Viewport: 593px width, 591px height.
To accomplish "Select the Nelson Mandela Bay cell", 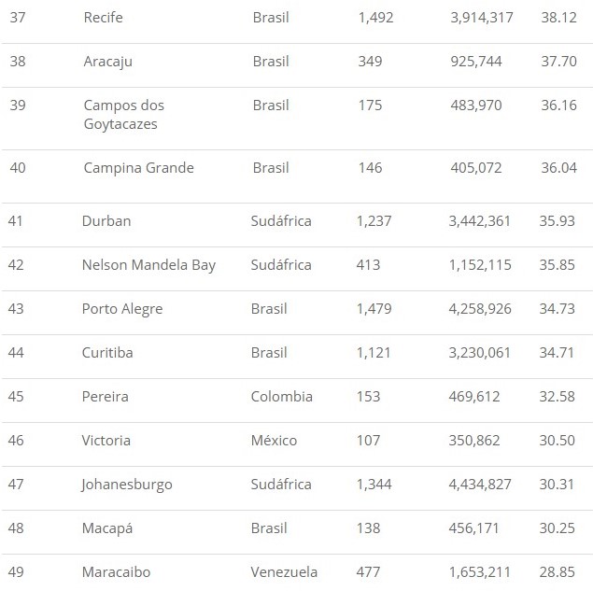I will [x=148, y=265].
